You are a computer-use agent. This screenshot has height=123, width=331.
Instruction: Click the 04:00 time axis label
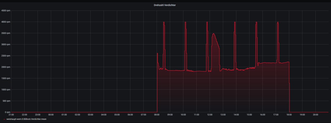pos(104,114)
